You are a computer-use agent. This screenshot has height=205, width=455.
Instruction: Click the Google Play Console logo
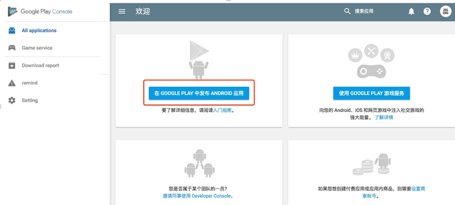click(x=40, y=12)
